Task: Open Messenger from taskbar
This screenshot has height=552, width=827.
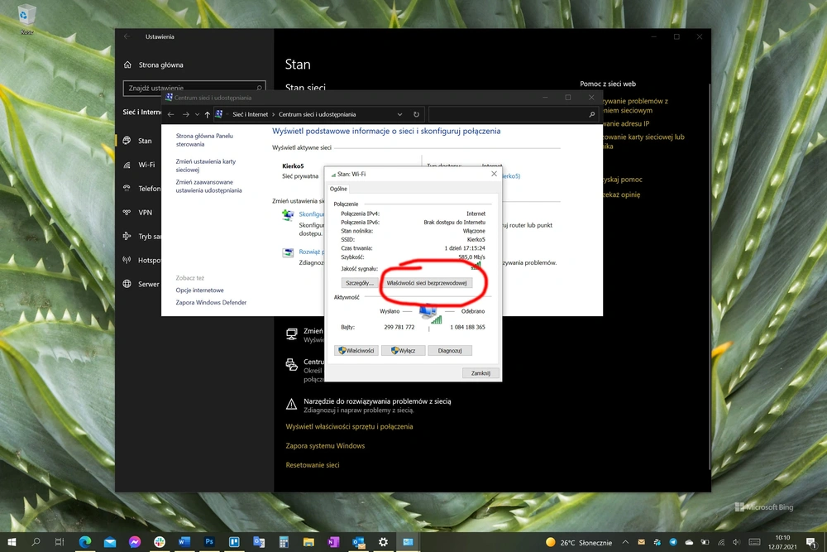Action: 135,542
